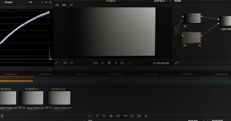Toggle the orange loop playback button

point(129,63)
